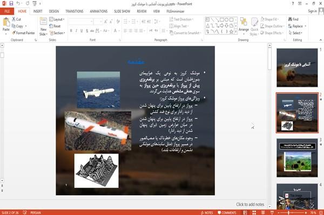Toggle text Shadow formatting

[x=87, y=31]
